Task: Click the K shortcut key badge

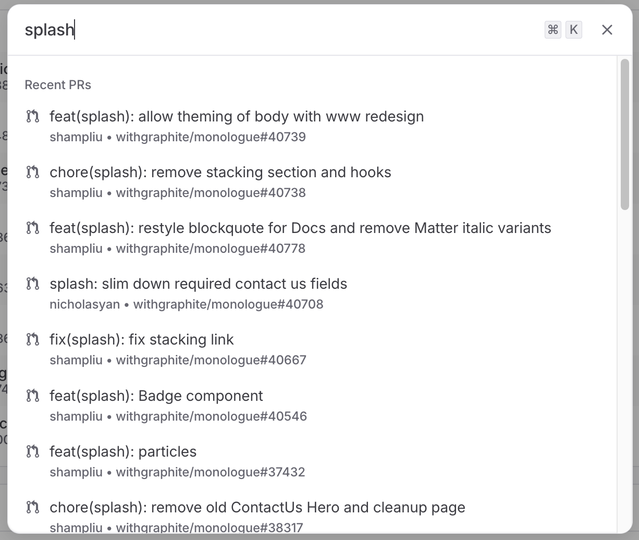Action: (x=574, y=30)
